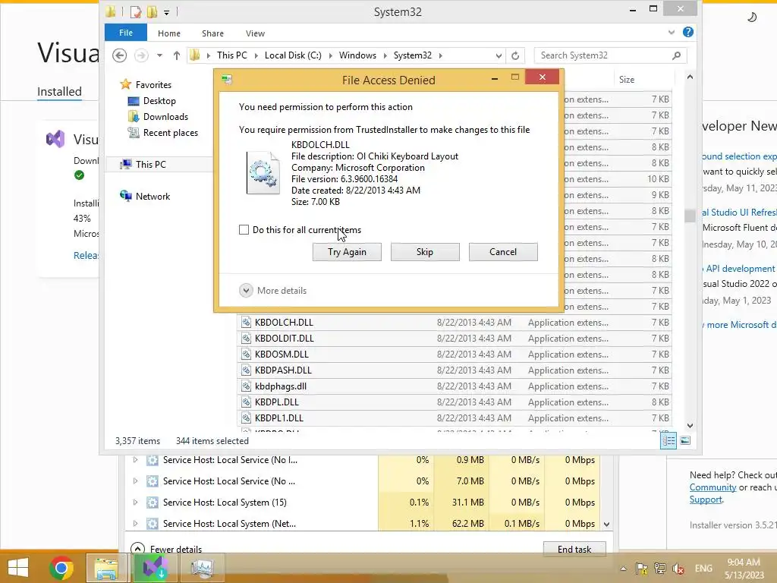This screenshot has height=583, width=777.
Task: Click 'This PC' breadcrumb in address bar
Action: click(232, 55)
